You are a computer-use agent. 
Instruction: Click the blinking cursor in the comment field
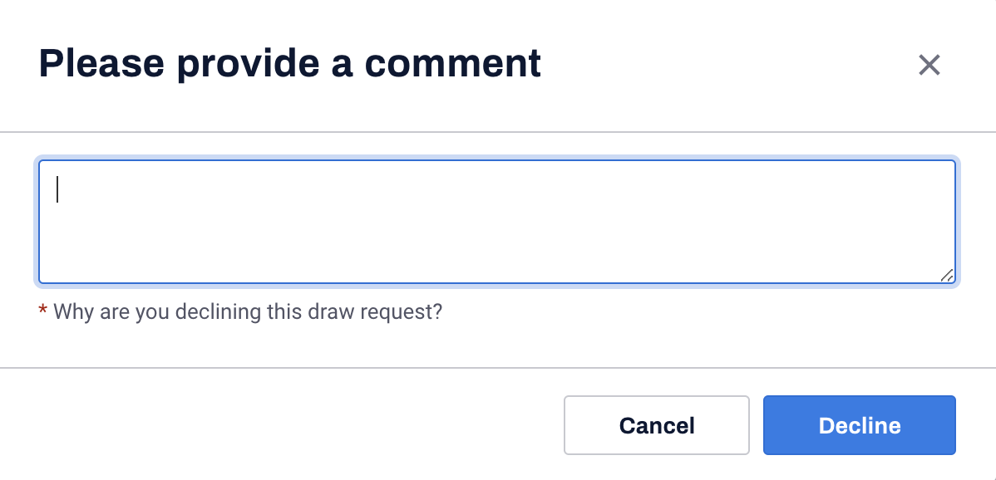pyautogui.click(x=58, y=189)
